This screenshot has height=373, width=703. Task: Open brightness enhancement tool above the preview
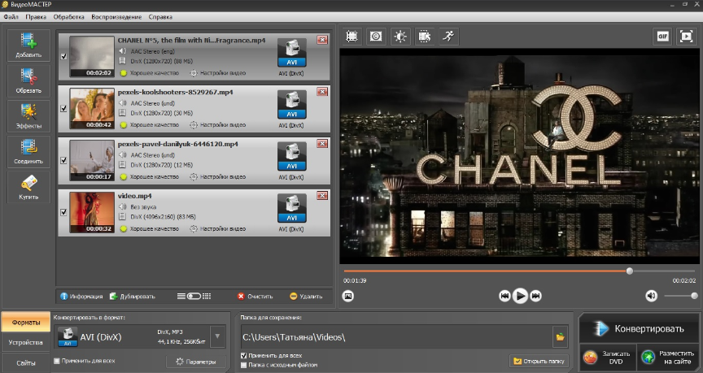400,37
